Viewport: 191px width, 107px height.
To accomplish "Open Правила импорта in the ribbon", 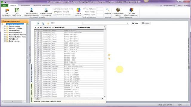I will coord(61,12).
